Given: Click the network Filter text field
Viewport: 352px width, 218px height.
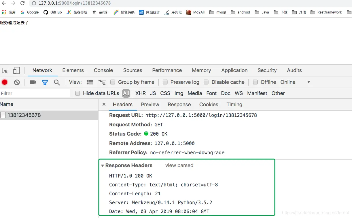Looking at the screenshot, I should [35, 93].
